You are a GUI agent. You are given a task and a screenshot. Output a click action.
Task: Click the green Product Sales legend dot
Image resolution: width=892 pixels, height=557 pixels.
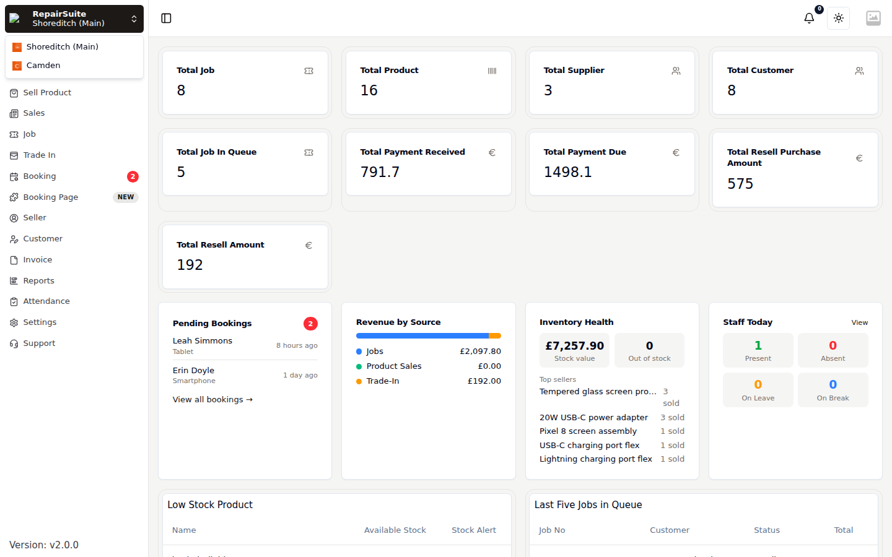click(x=359, y=366)
